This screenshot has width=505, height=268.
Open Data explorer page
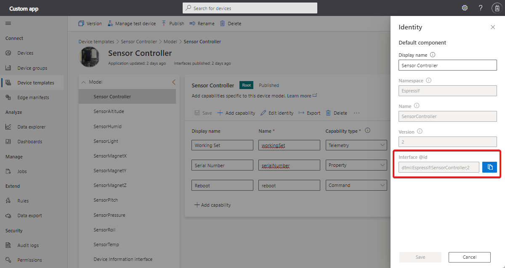[32, 127]
